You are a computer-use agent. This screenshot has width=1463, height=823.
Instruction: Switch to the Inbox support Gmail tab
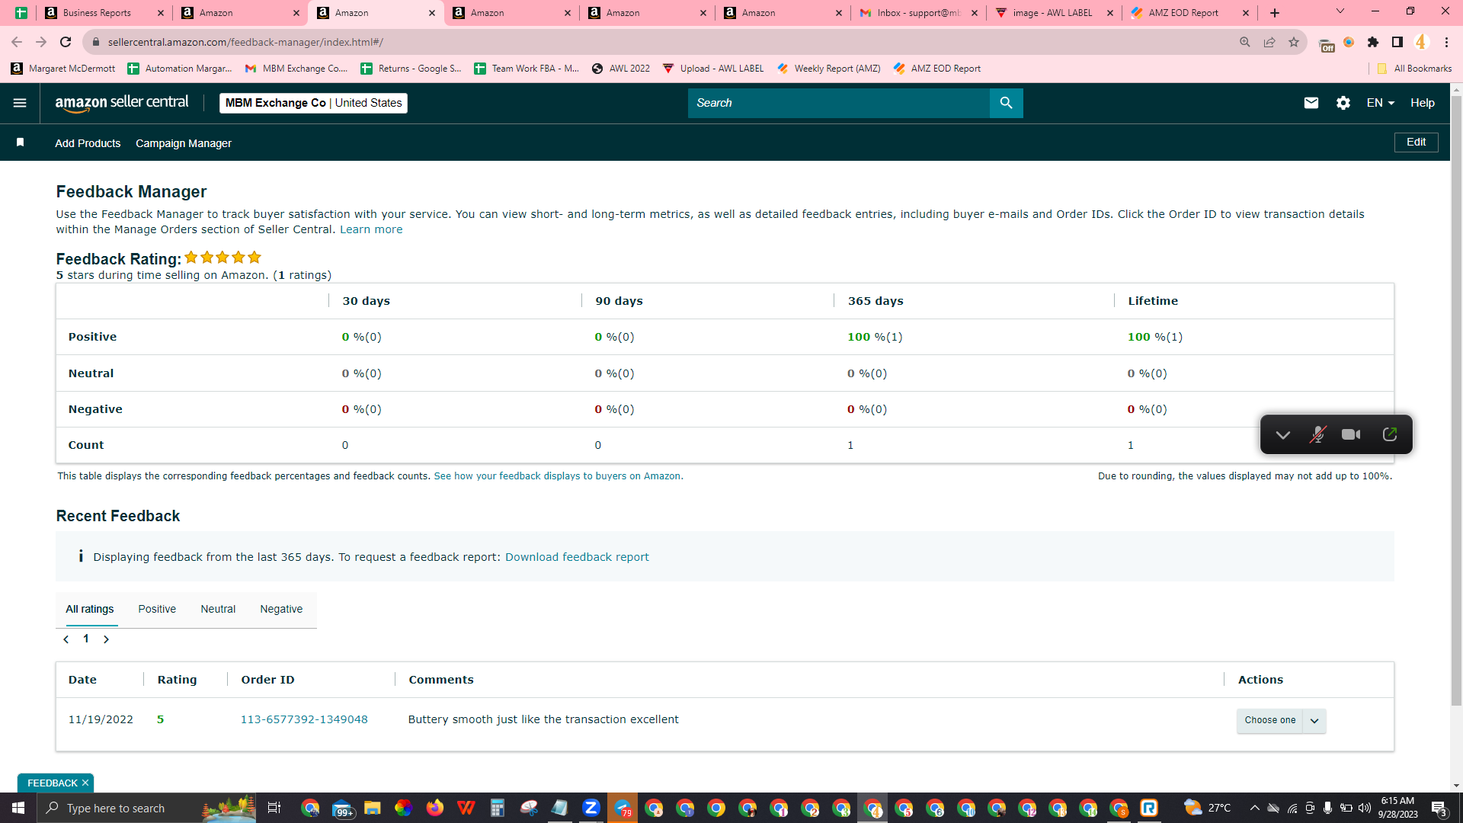click(919, 13)
